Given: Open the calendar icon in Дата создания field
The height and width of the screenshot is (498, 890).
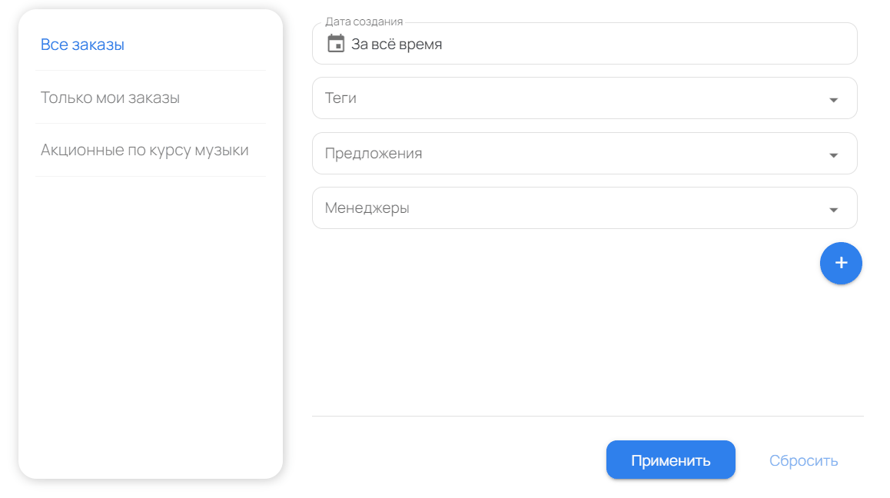Looking at the screenshot, I should tap(336, 44).
